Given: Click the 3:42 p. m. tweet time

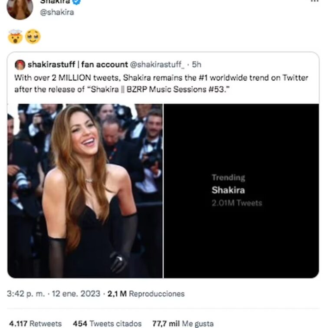Looking at the screenshot, I should coord(26,294).
